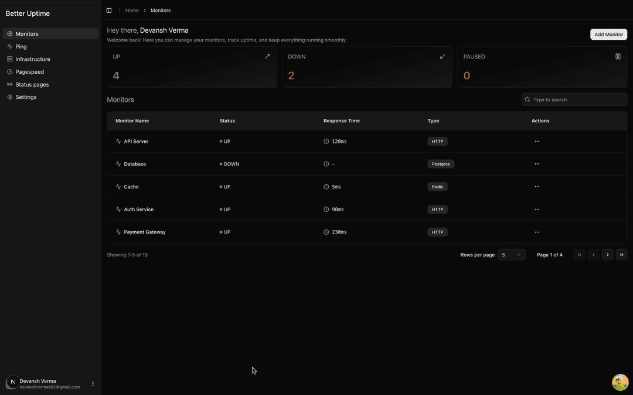The height and width of the screenshot is (395, 633).
Task: Click the arrow icon on the UP card
Action: 267,56
